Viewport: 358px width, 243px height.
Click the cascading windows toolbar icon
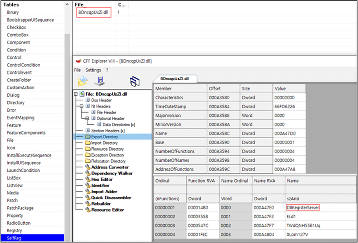coord(135,81)
